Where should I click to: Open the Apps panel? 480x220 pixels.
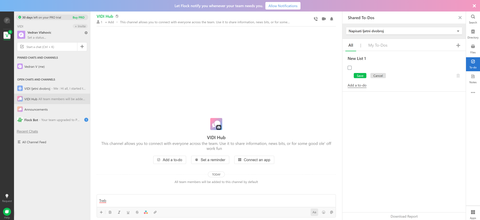[473, 214]
